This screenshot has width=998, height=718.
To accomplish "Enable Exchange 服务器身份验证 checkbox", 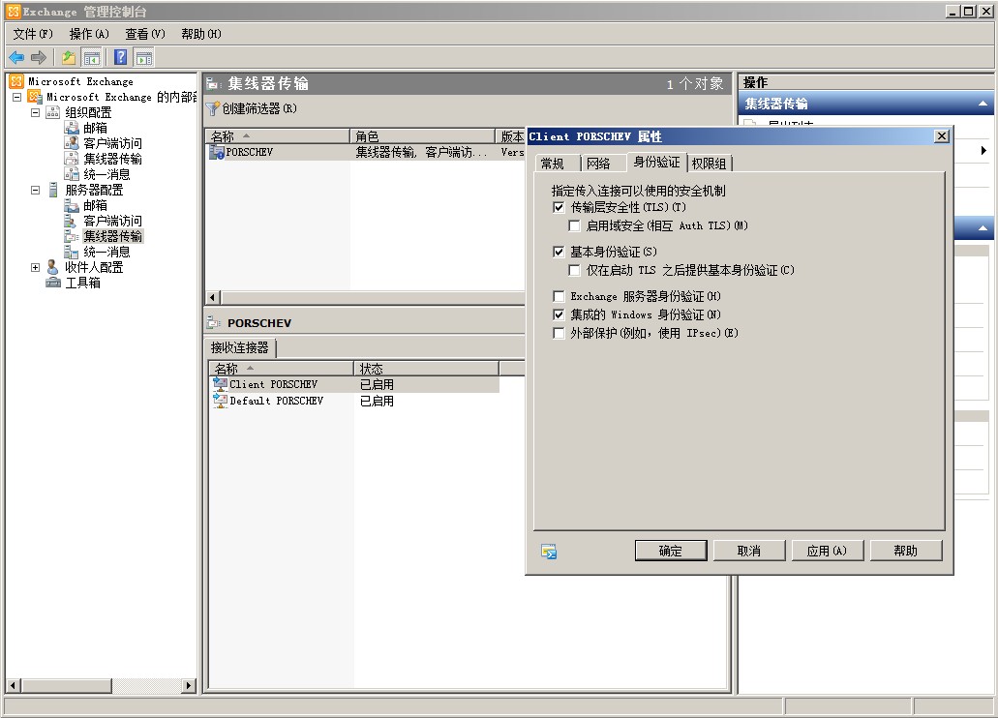I will [x=559, y=297].
